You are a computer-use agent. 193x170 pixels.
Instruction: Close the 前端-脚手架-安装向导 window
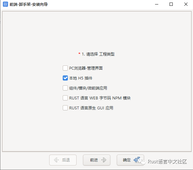(186, 4)
